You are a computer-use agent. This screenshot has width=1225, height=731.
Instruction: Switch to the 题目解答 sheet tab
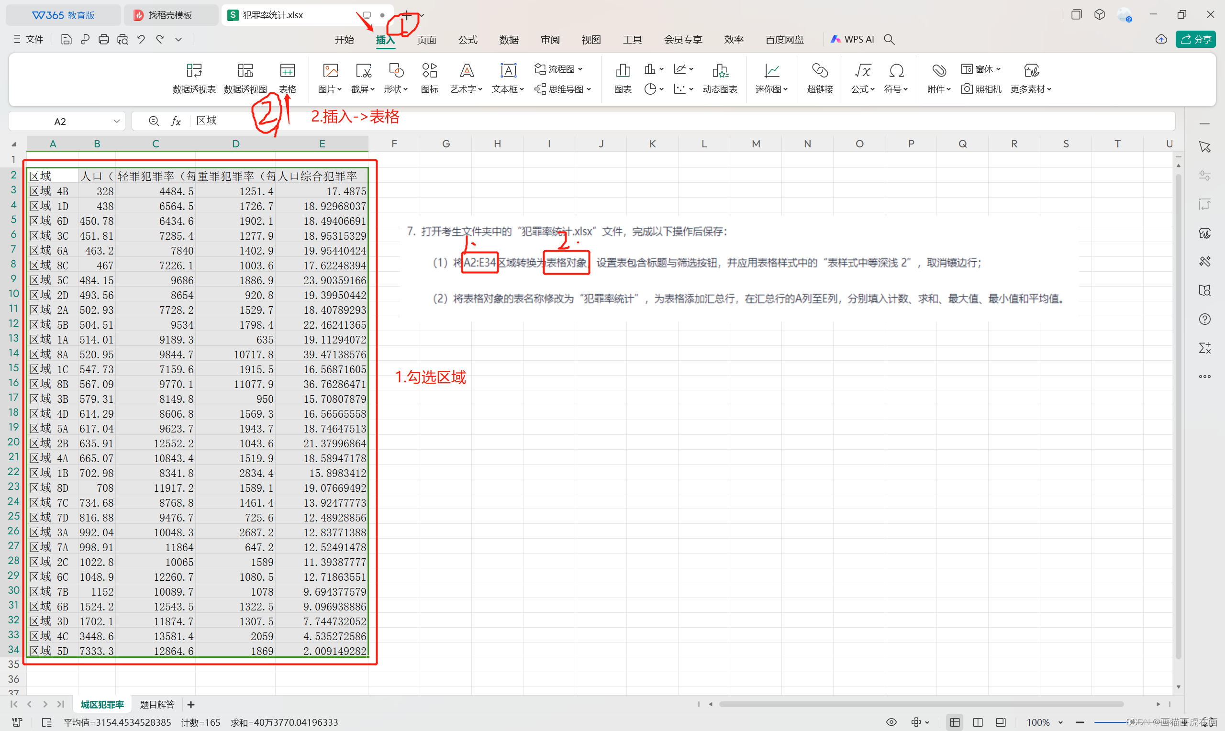(x=156, y=704)
